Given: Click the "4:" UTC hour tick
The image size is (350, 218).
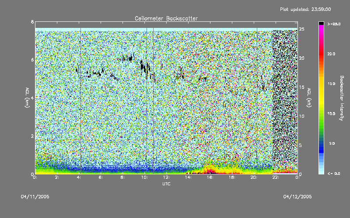Looking at the screenshot, I should [x=79, y=177].
